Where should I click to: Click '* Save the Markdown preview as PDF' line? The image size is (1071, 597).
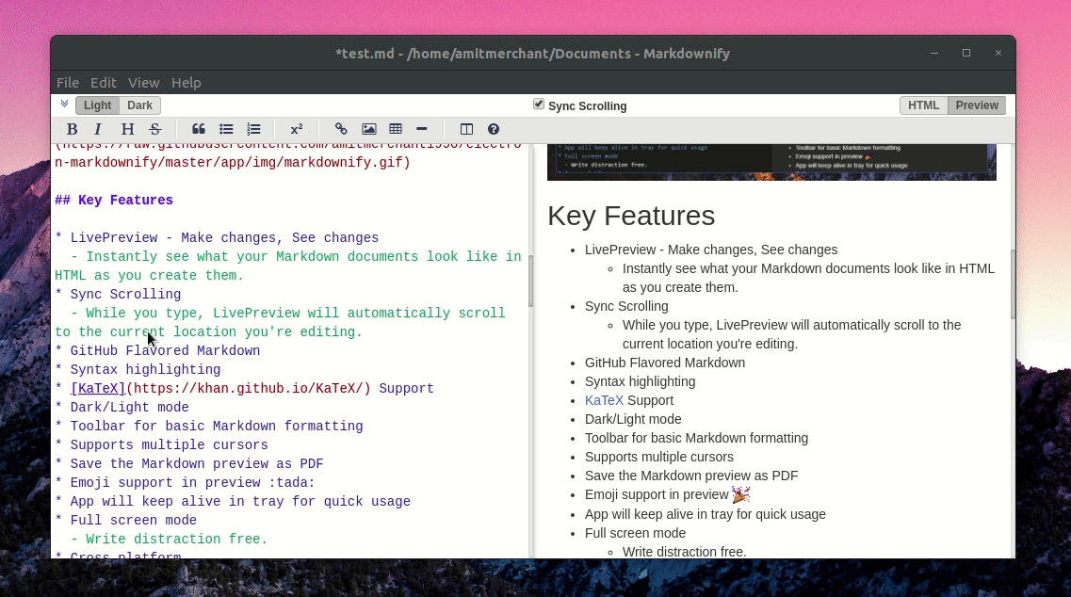[x=189, y=464]
